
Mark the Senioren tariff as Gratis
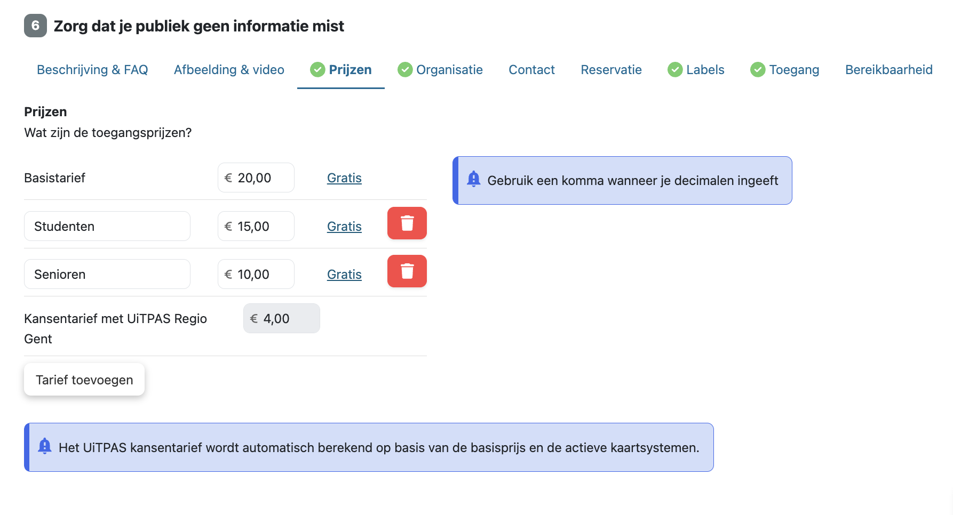tap(344, 275)
